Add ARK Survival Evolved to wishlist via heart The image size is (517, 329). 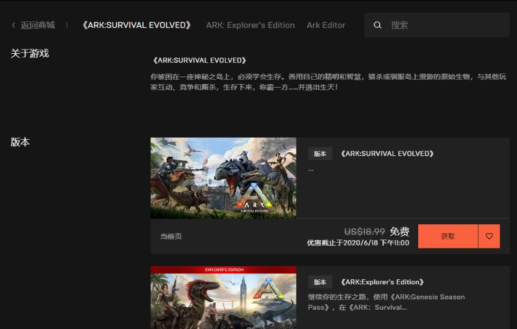click(489, 236)
